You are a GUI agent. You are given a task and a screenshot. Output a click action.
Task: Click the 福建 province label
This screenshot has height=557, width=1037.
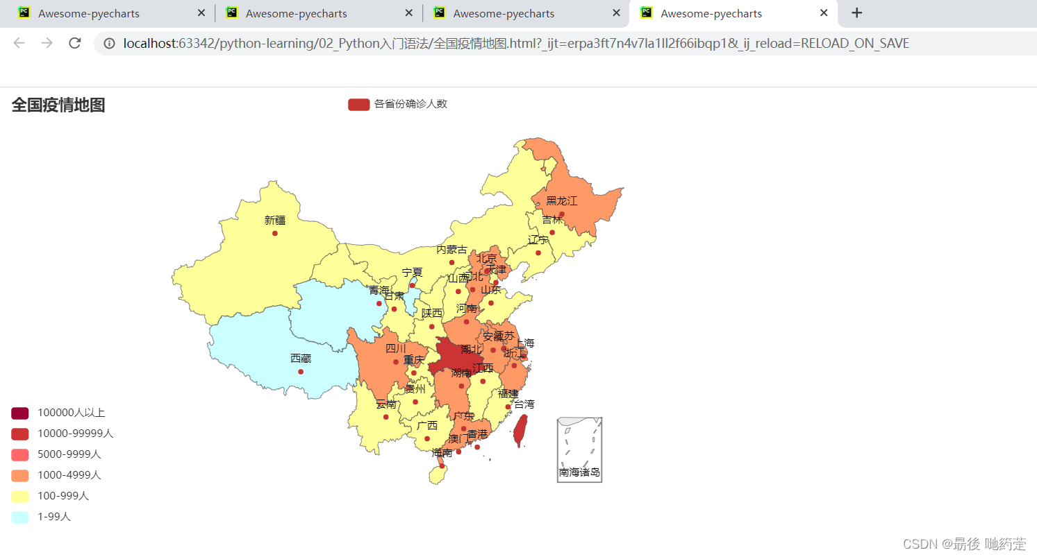508,394
